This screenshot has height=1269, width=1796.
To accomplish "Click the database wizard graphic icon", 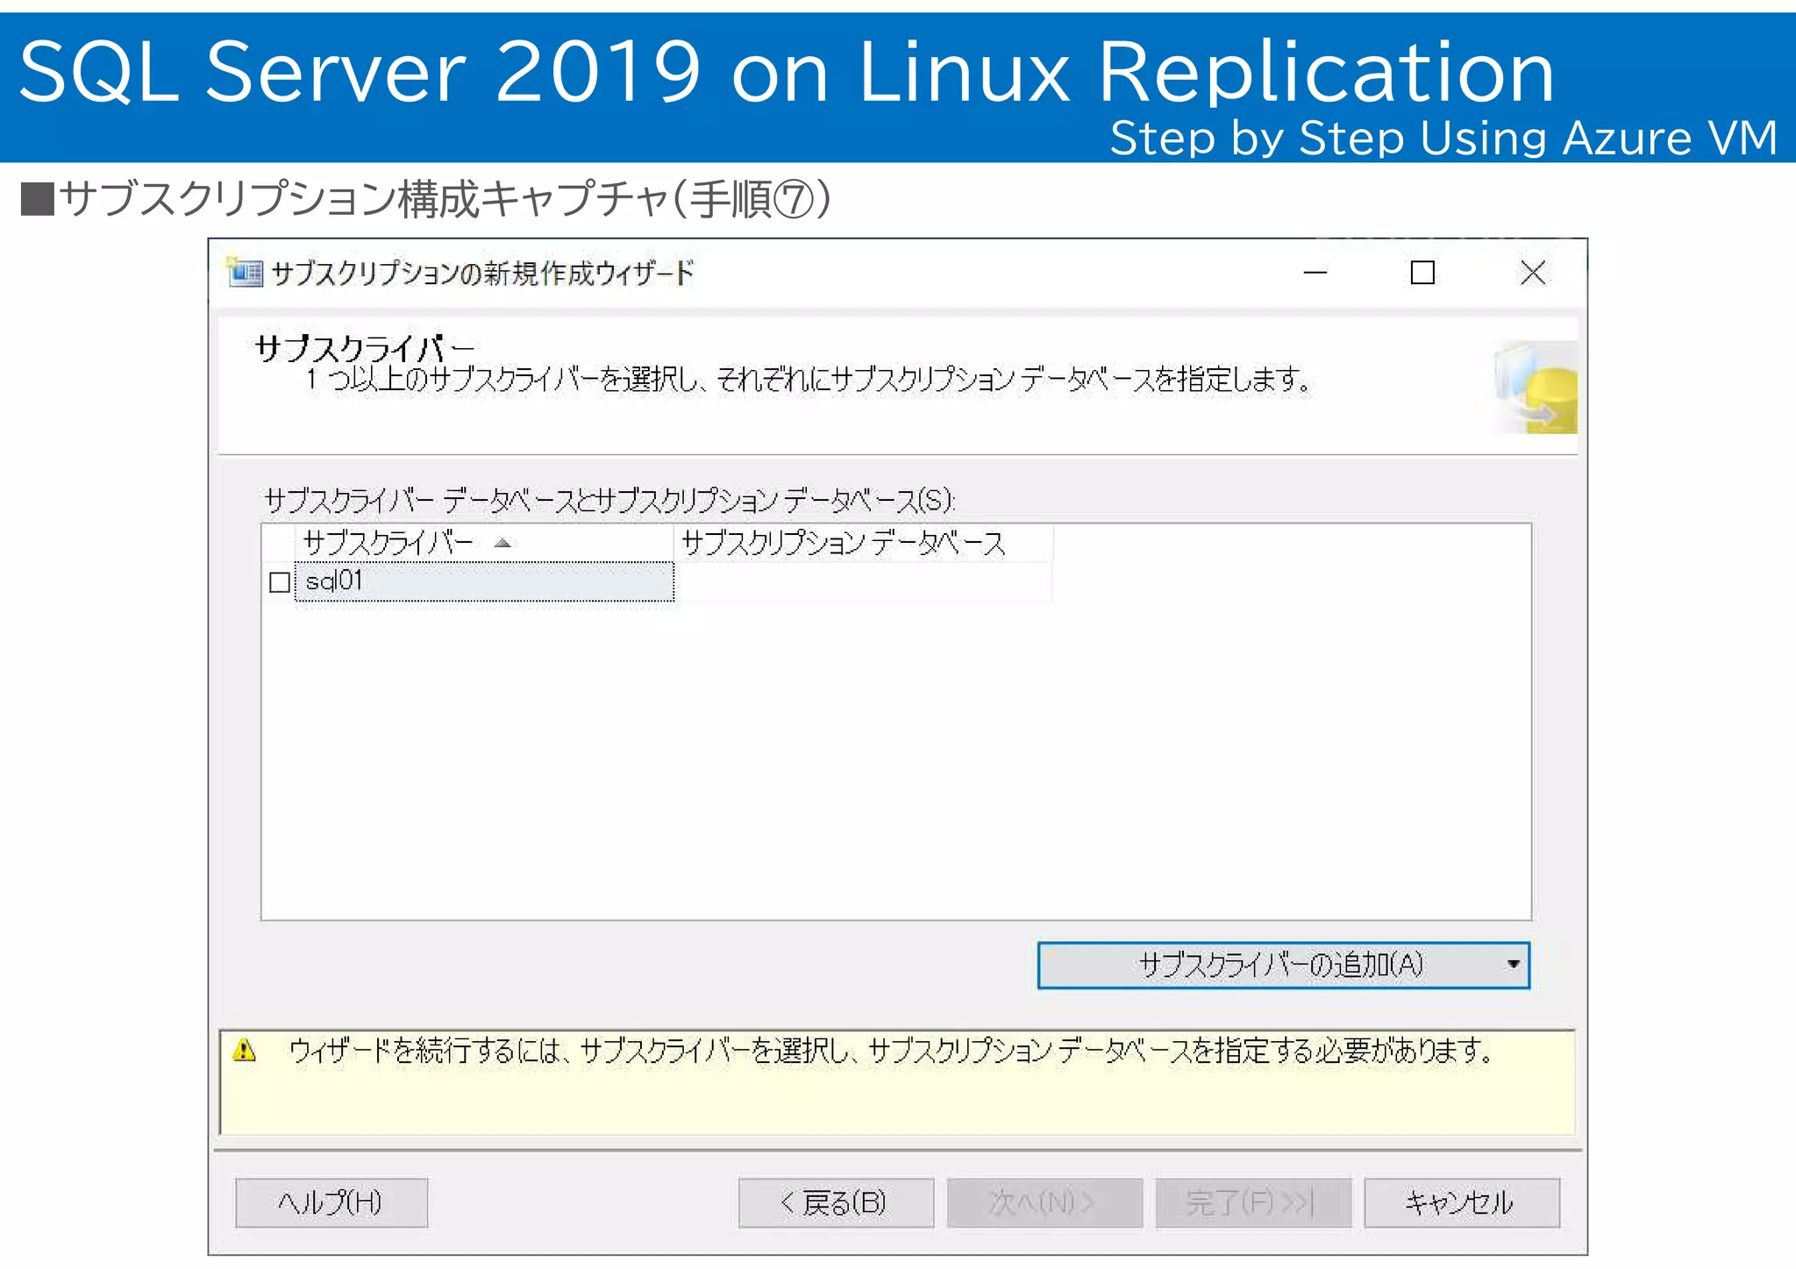I will (x=1536, y=389).
